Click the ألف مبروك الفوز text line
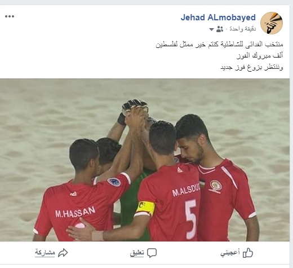Screen dimensions: 293x268 260,56
